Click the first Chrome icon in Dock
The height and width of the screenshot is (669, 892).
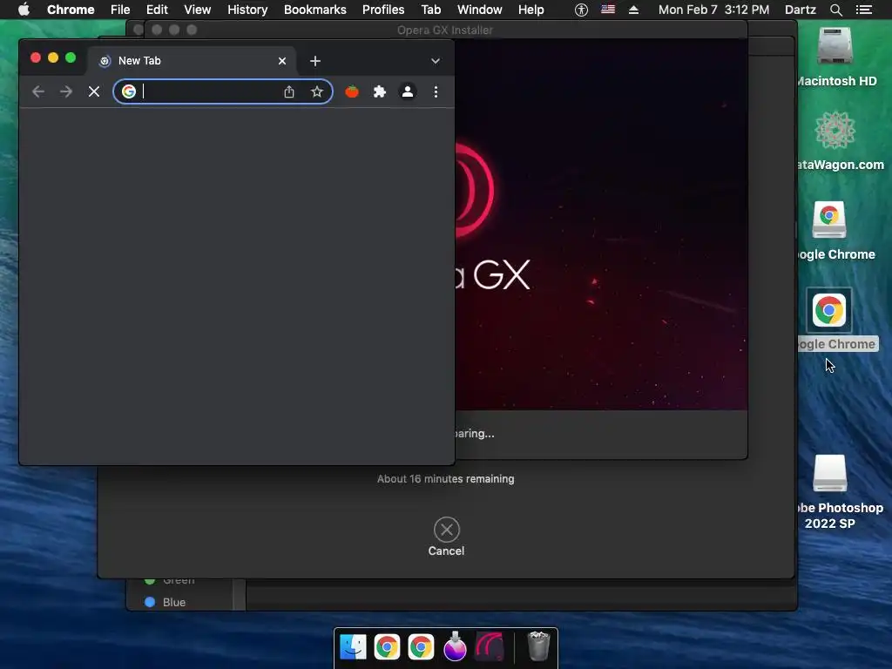coord(388,647)
